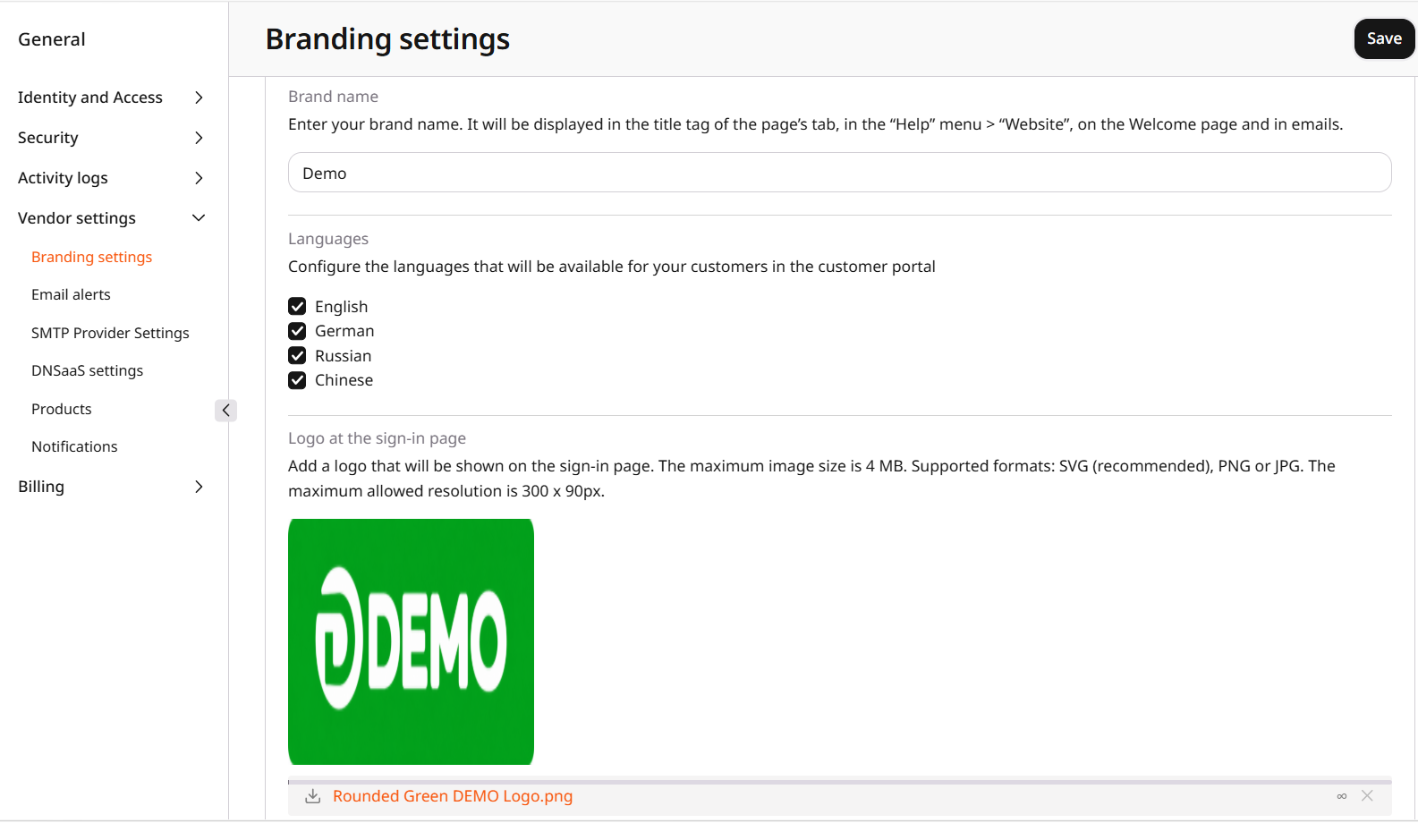This screenshot has width=1418, height=823.
Task: Click the Identity and Access label
Action: 90,98
